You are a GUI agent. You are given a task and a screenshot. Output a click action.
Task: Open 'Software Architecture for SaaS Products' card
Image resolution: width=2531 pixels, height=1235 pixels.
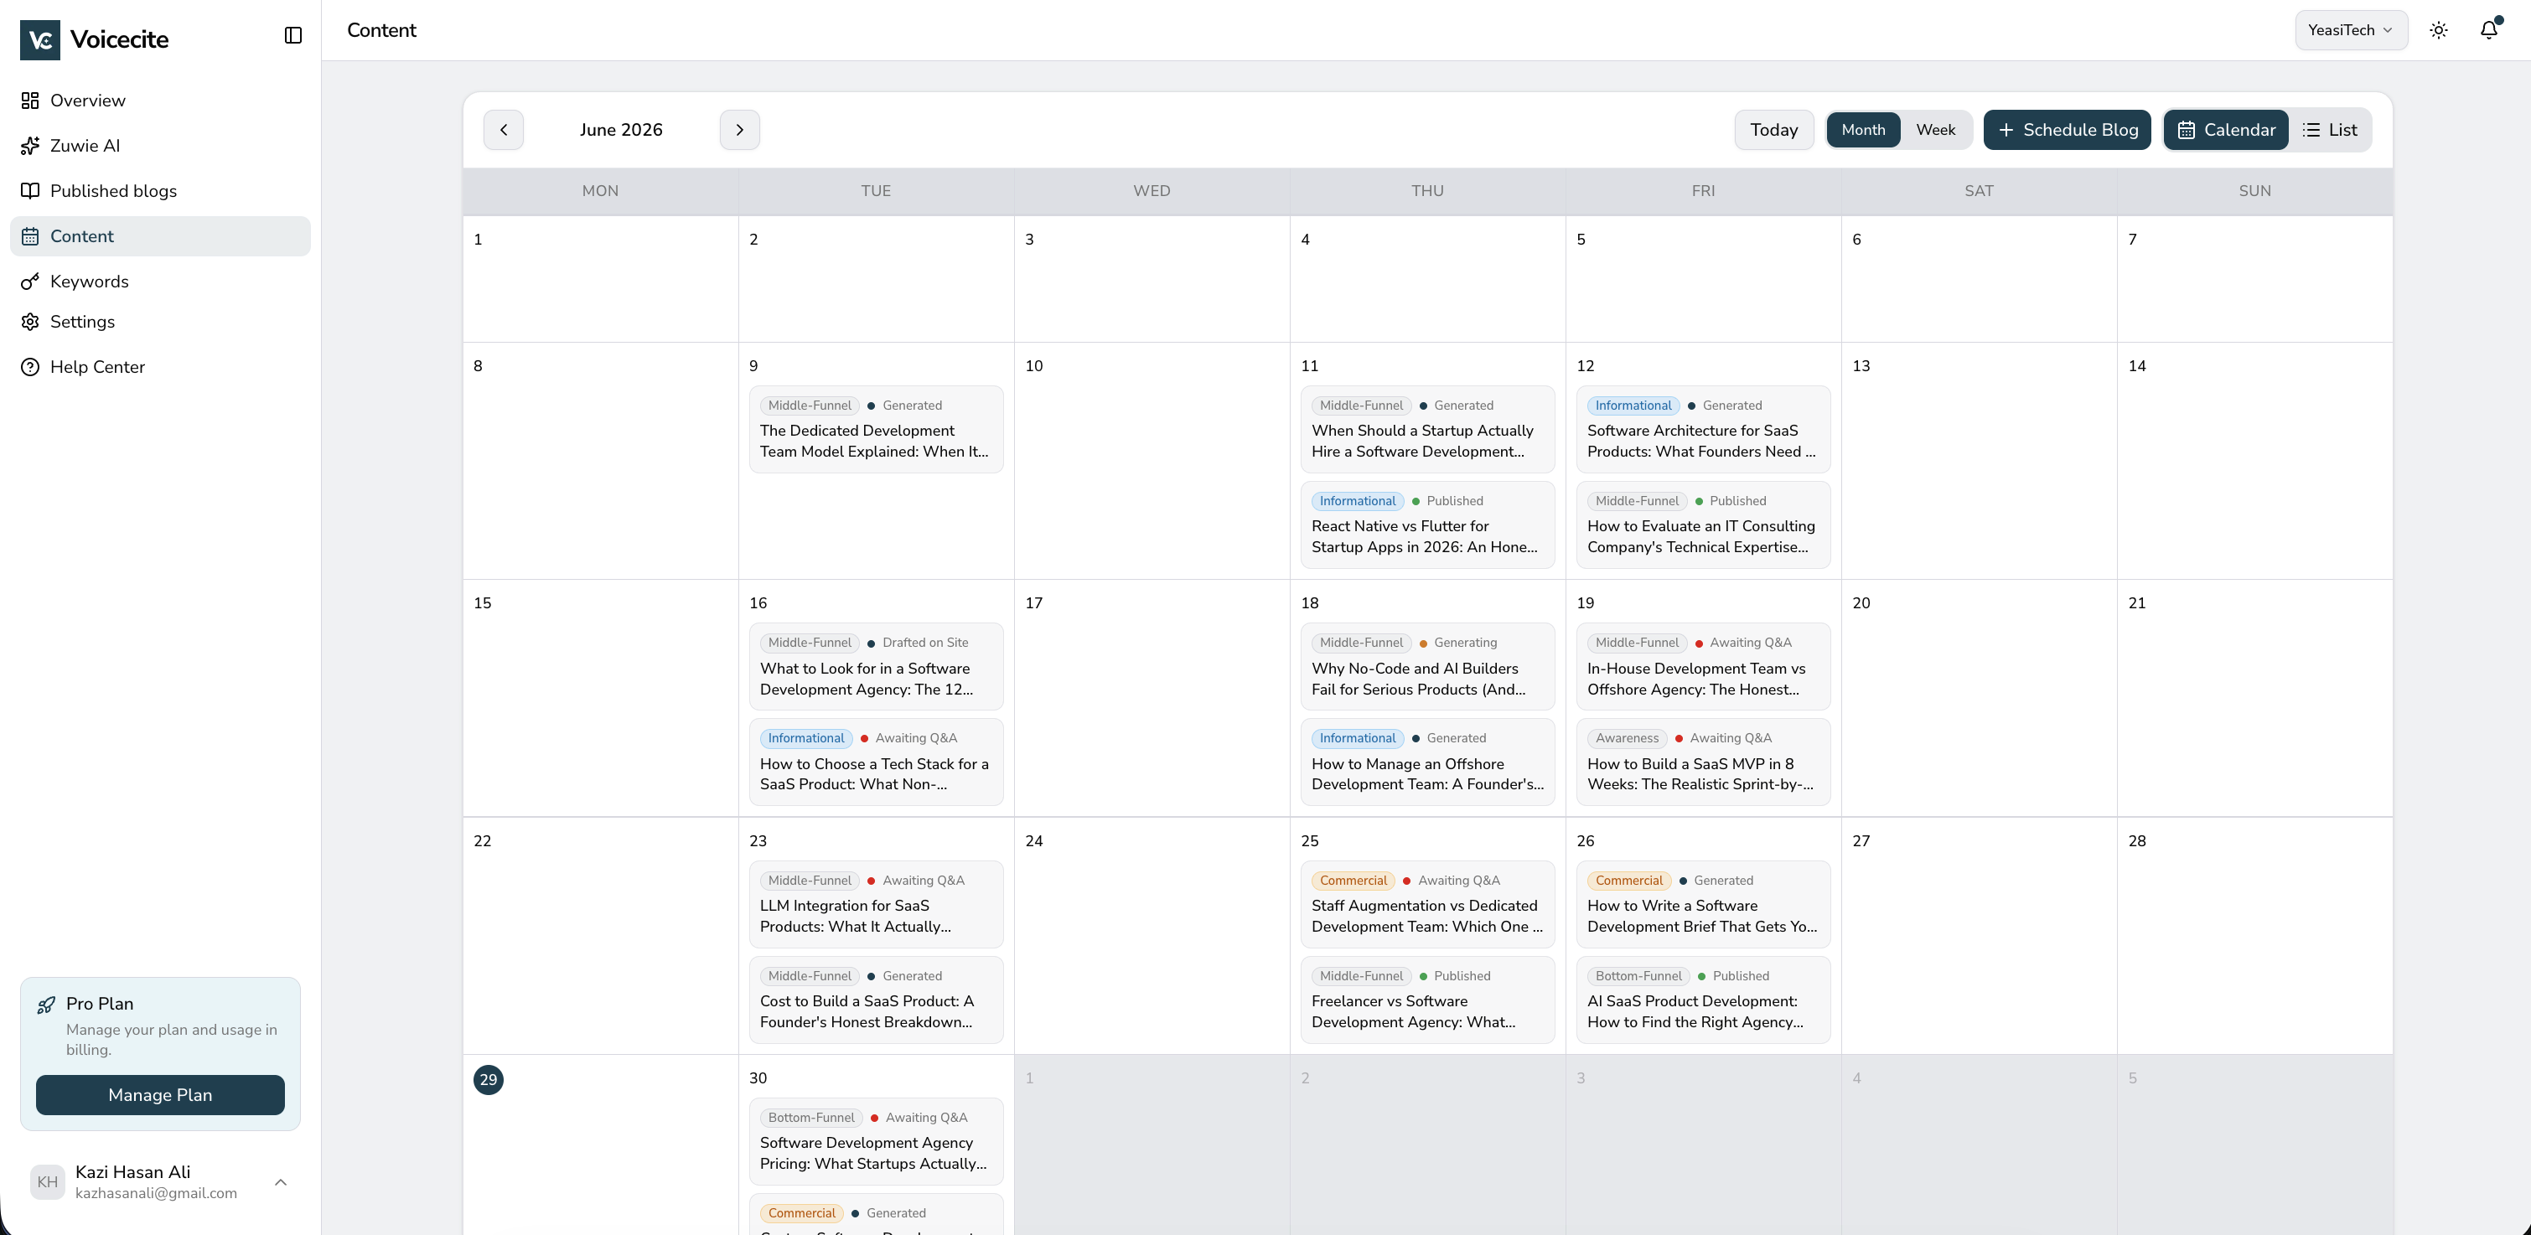tap(1703, 429)
